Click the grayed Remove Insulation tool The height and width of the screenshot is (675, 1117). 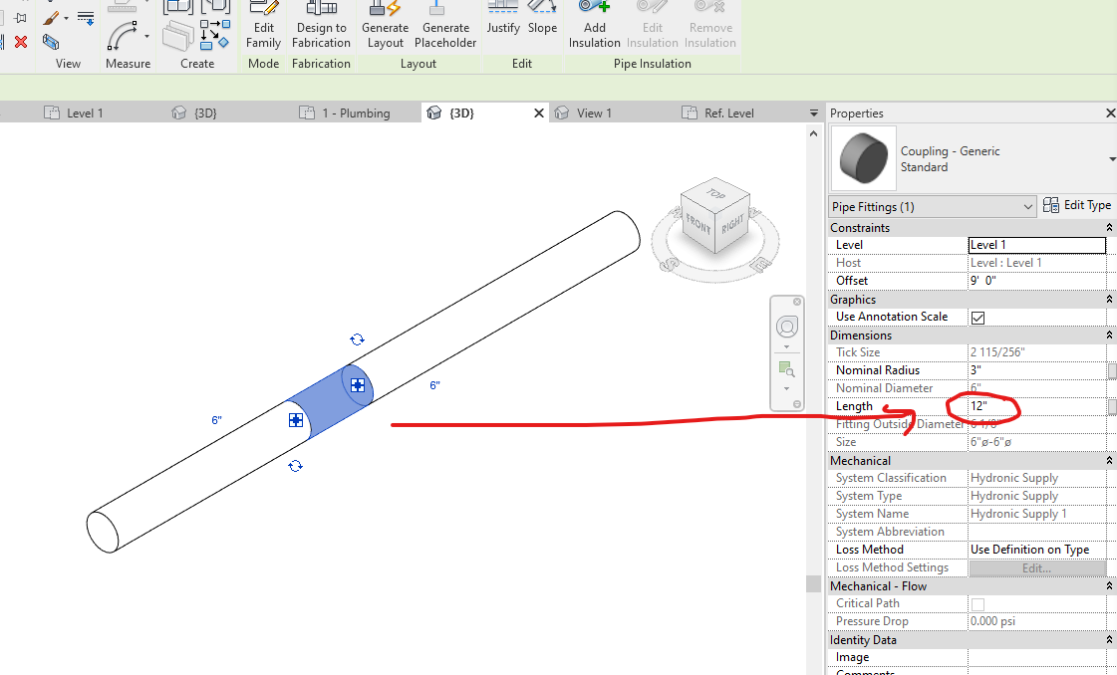[x=710, y=25]
